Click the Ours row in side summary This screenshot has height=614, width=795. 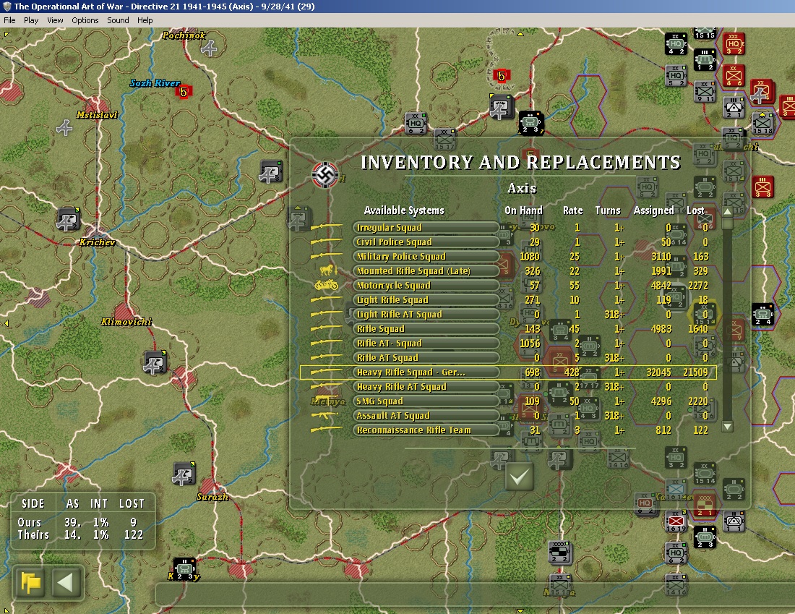coord(81,522)
